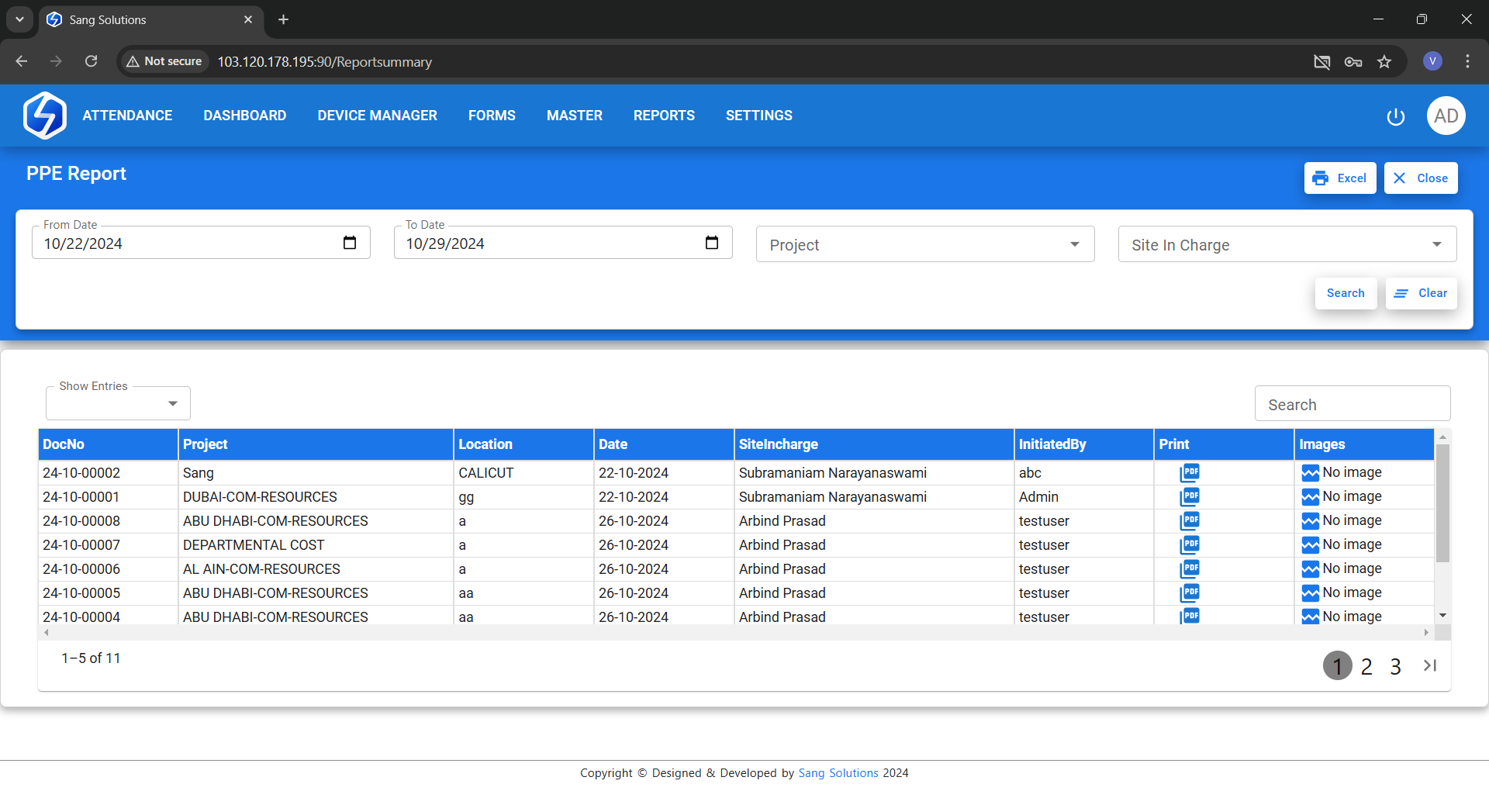Open the REPORTS menu
The image size is (1489, 791).
click(664, 116)
